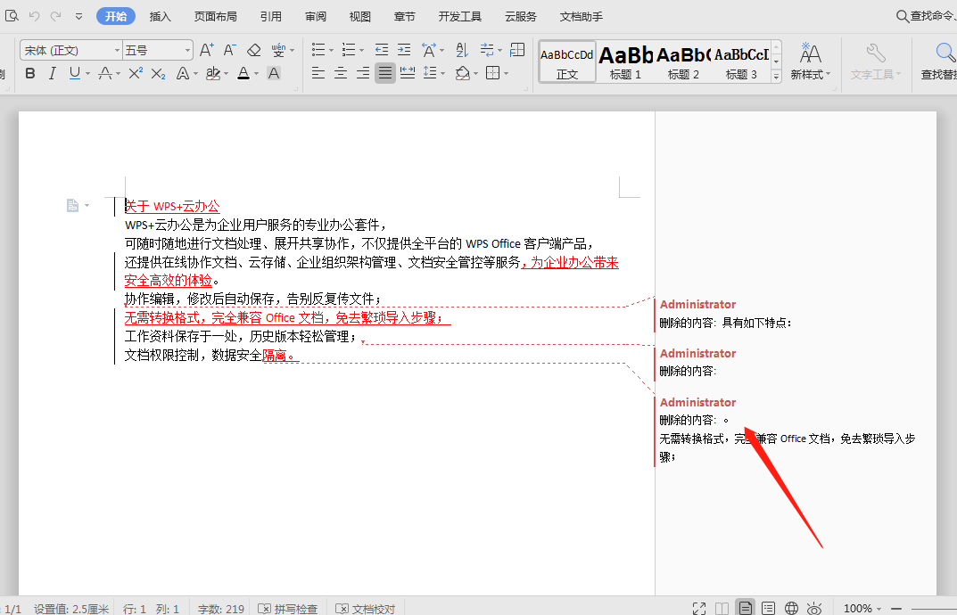The width and height of the screenshot is (957, 615).
Task: Click the text highlight color icon
Action: click(212, 74)
